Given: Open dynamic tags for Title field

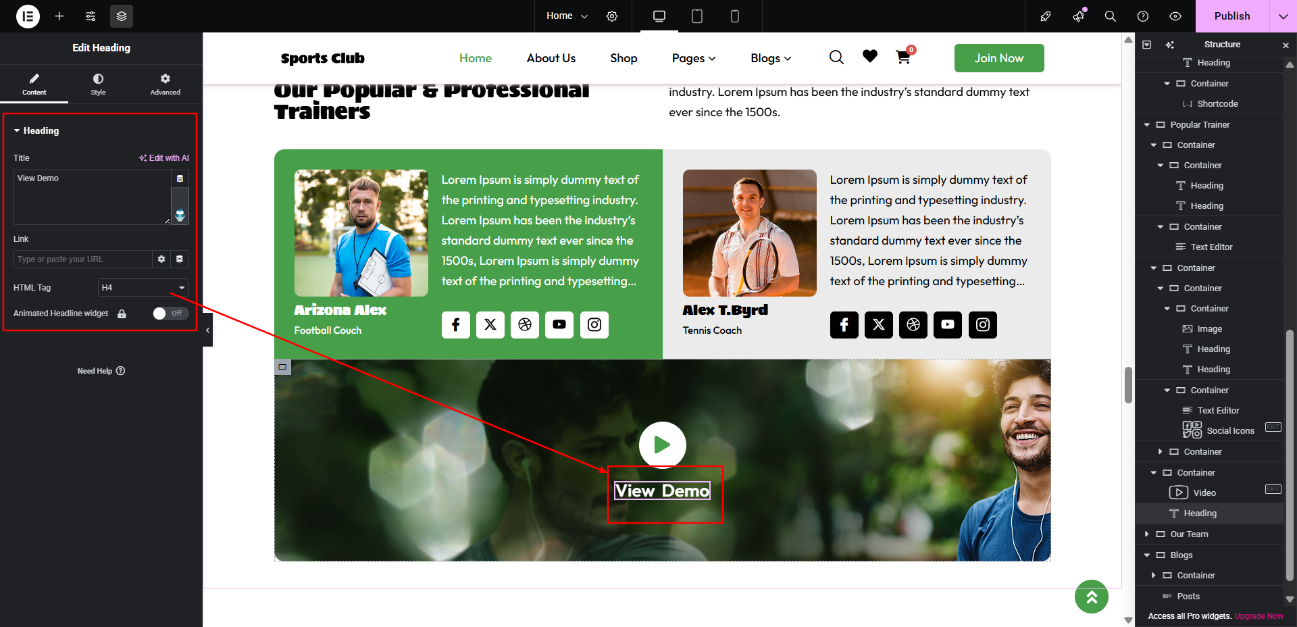Looking at the screenshot, I should pyautogui.click(x=180, y=178).
